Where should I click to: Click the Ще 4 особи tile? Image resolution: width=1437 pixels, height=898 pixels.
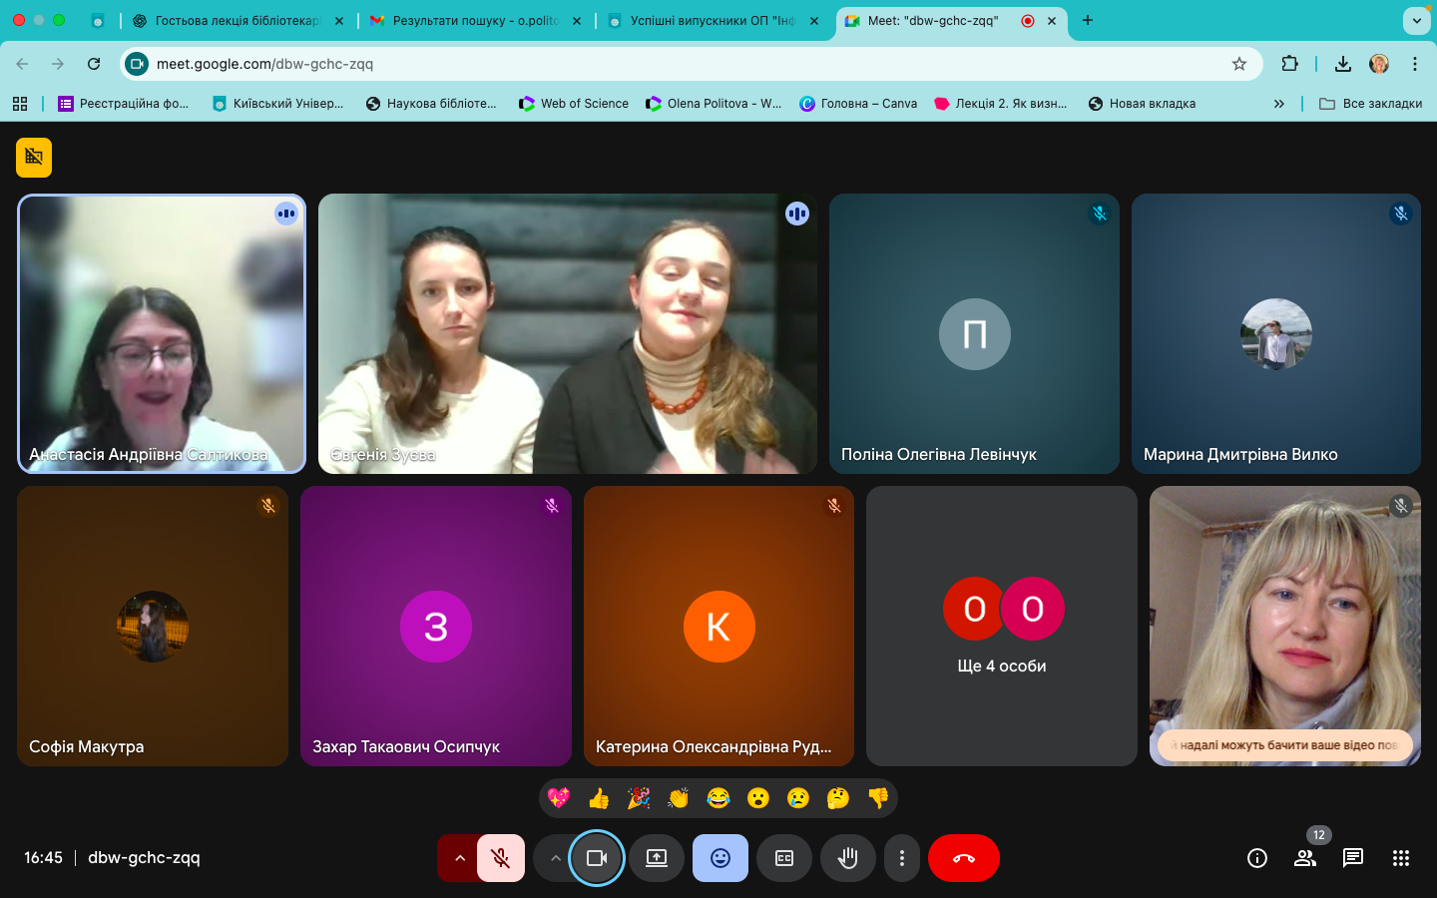[1002, 627]
